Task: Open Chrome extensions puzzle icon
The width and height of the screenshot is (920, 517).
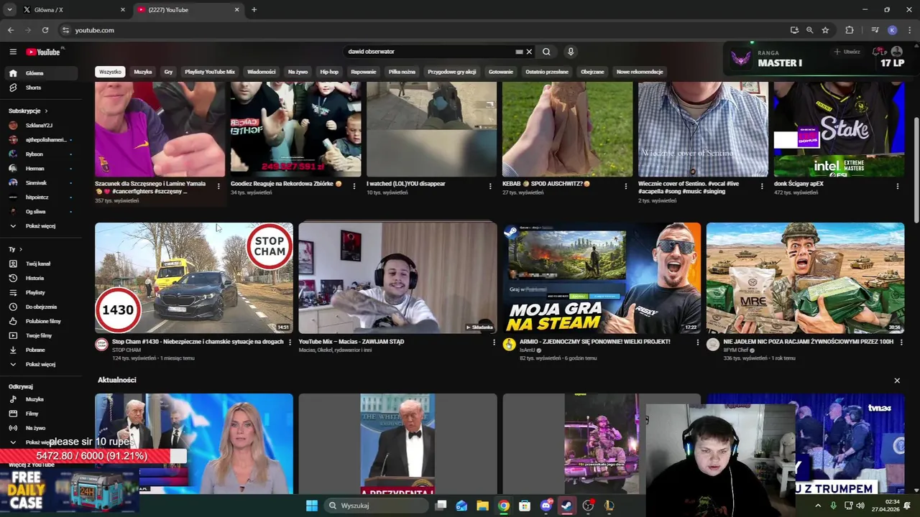Action: coord(850,30)
